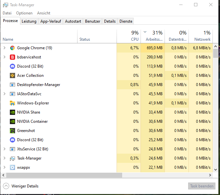Screen dimensions: 220x195
Task: Select the Desktopfenster-Manager process name
Action: tap(39, 85)
